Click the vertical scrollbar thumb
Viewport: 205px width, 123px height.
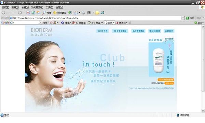point(203,60)
